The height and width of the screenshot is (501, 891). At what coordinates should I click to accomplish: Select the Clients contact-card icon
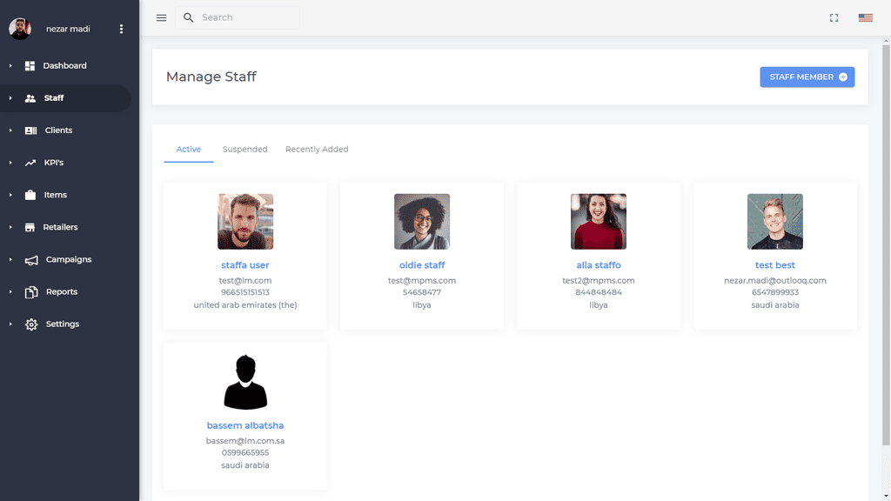point(30,130)
